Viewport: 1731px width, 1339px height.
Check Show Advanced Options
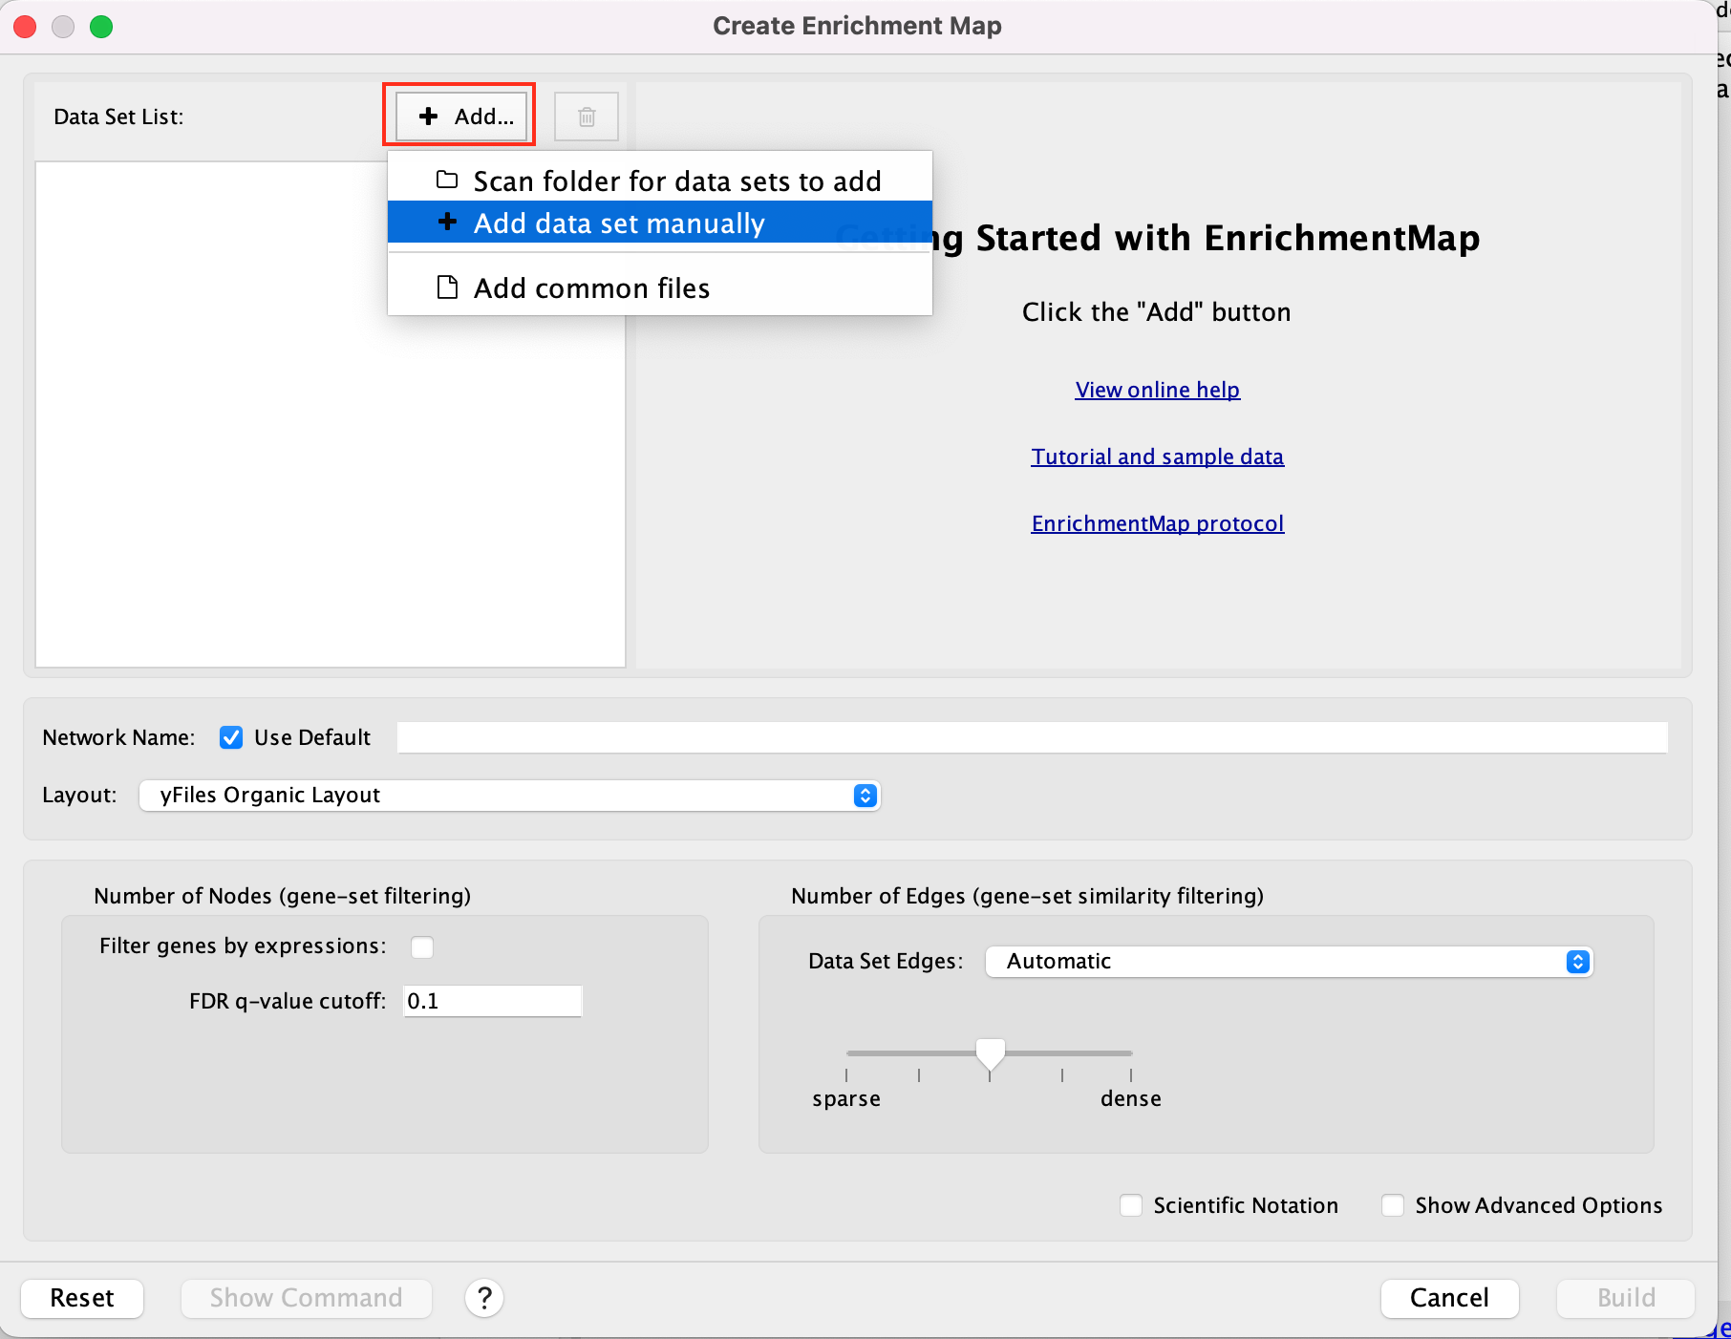click(x=1393, y=1205)
